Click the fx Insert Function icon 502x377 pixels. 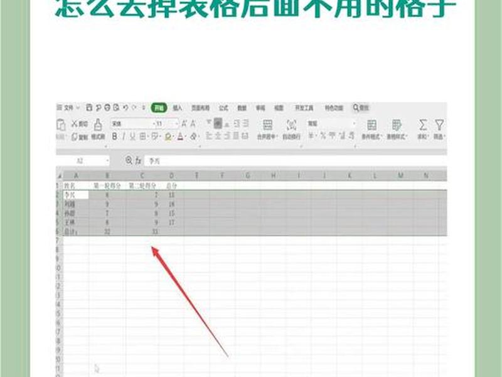(x=138, y=161)
